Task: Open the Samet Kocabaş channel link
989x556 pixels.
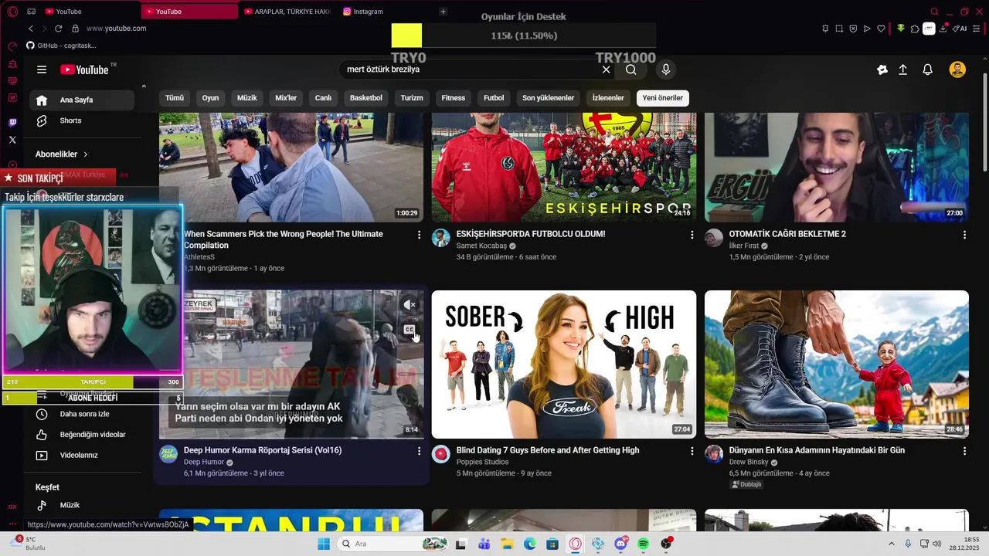Action: coord(481,246)
